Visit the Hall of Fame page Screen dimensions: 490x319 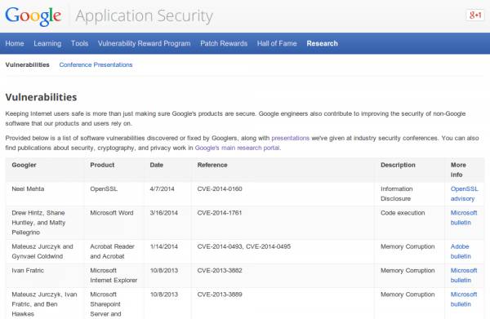[x=277, y=43]
